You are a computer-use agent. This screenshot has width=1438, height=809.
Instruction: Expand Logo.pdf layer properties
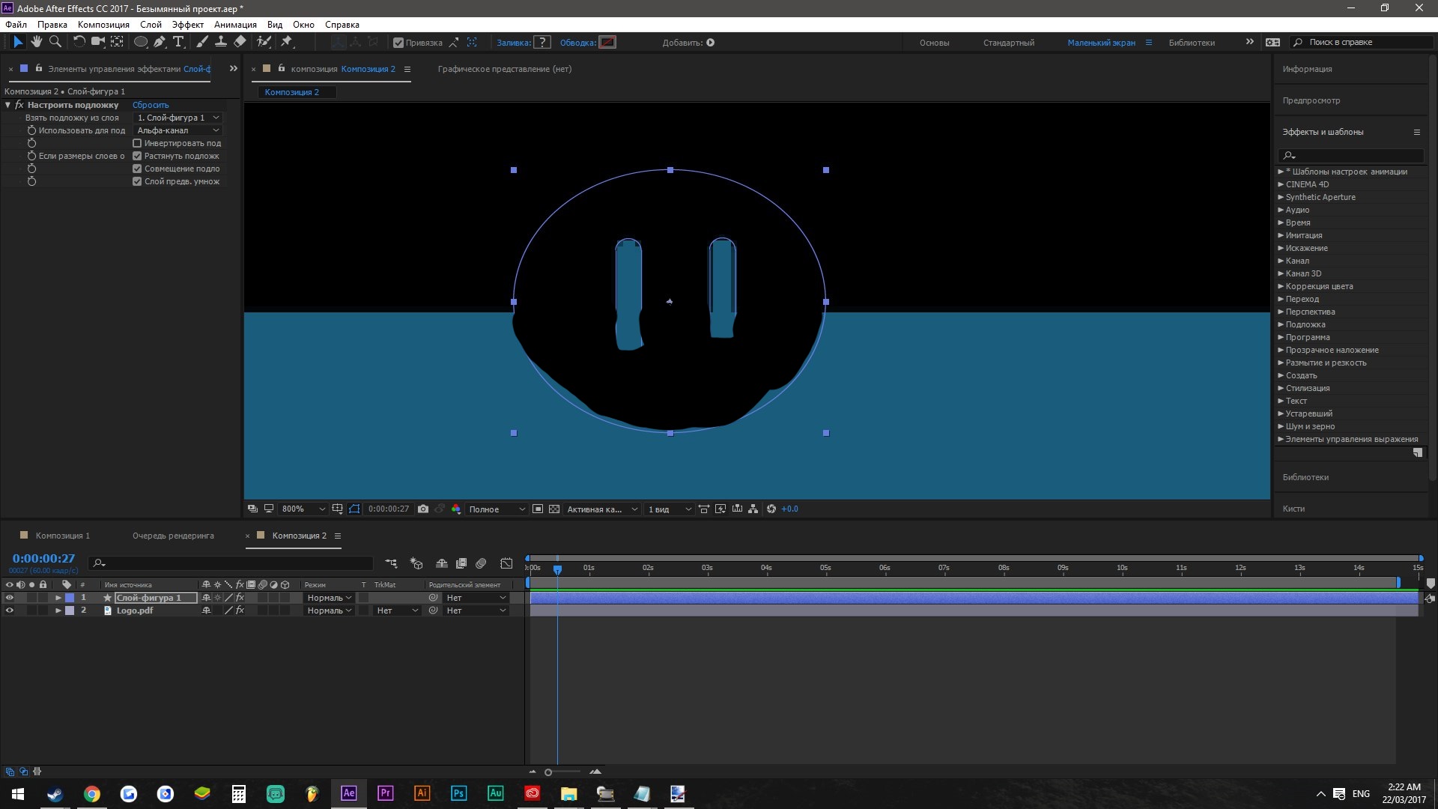pyautogui.click(x=58, y=610)
